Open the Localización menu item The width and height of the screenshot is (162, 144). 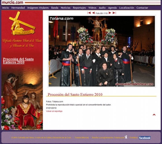click(x=127, y=8)
